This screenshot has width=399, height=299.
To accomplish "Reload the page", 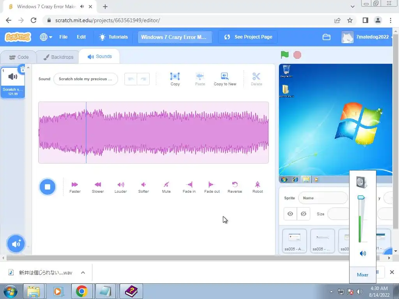I will (34, 20).
